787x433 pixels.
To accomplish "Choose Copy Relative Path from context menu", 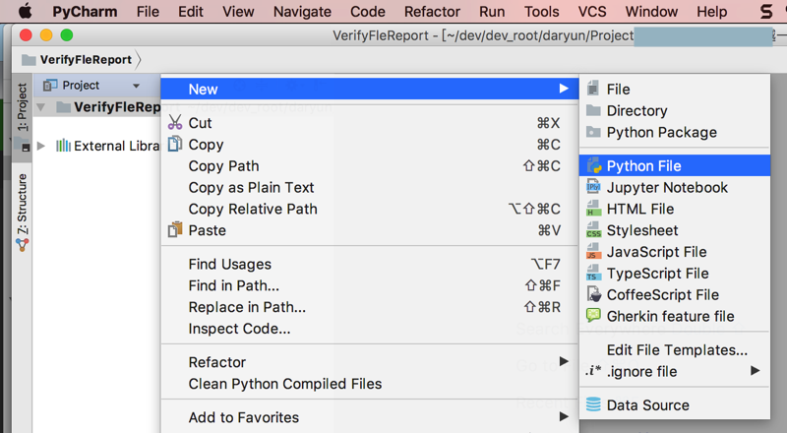I will point(253,209).
